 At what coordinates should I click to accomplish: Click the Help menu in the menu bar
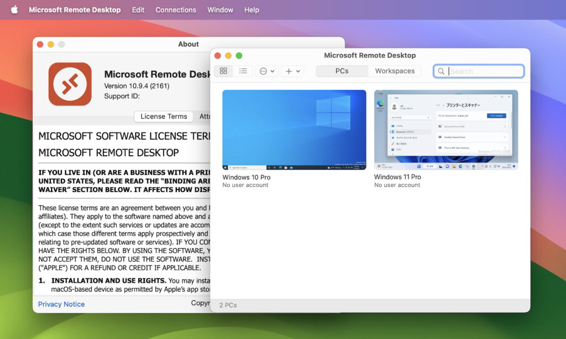[251, 9]
